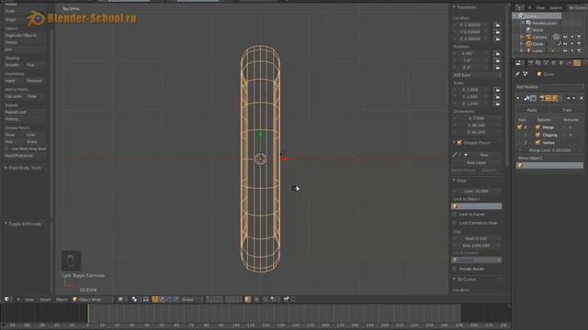Move mirror modifier up arrow
The width and height of the screenshot is (588, 330).
coord(568,98)
